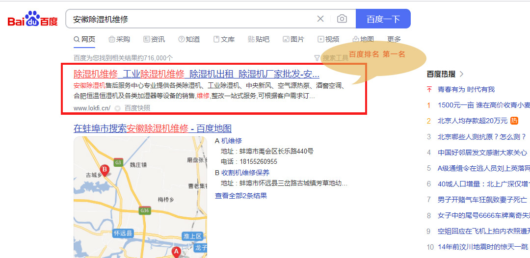The height and width of the screenshot is (258, 530).
Task: Open 搜索工具 filter
Action: click(x=331, y=58)
